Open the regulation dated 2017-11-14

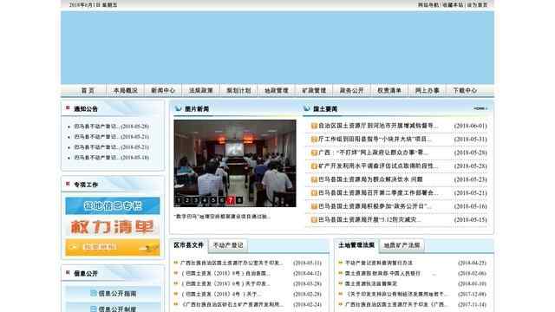(395, 304)
